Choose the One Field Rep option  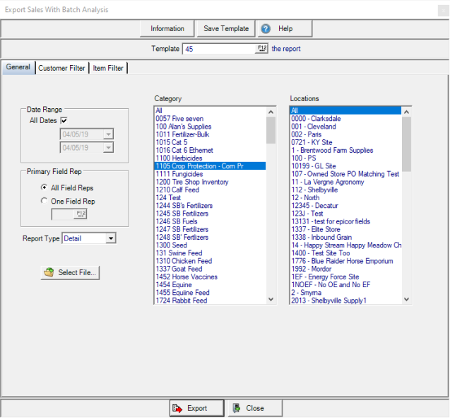point(45,201)
